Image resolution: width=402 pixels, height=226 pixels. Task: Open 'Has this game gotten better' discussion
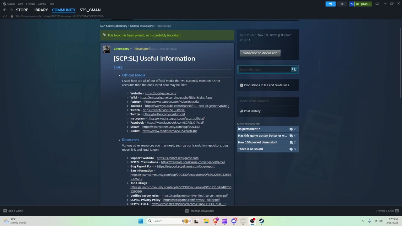point(268,136)
